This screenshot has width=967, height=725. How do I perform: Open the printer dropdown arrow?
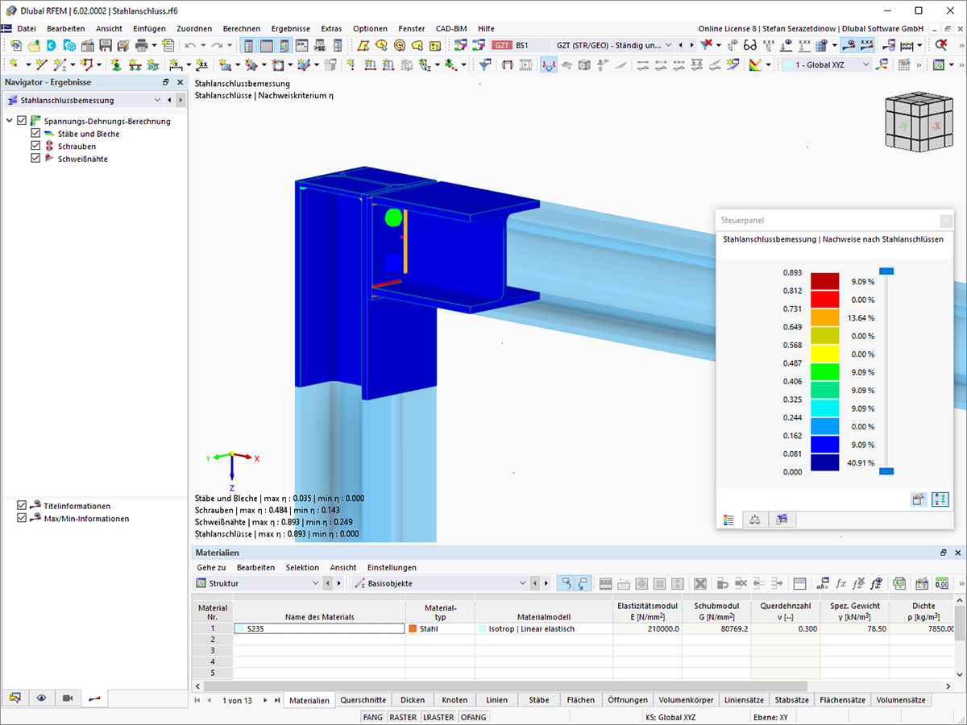tap(154, 45)
